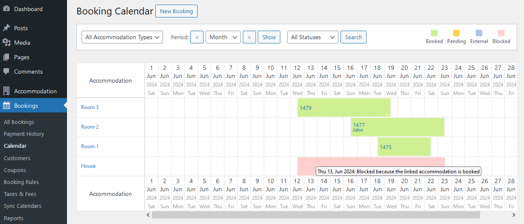Click the Pages icon in sidebar
524x224 pixels.
point(6,57)
